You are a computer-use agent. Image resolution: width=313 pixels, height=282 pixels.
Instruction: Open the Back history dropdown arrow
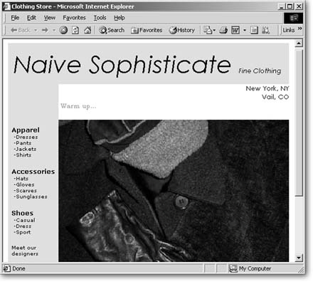pos(36,31)
